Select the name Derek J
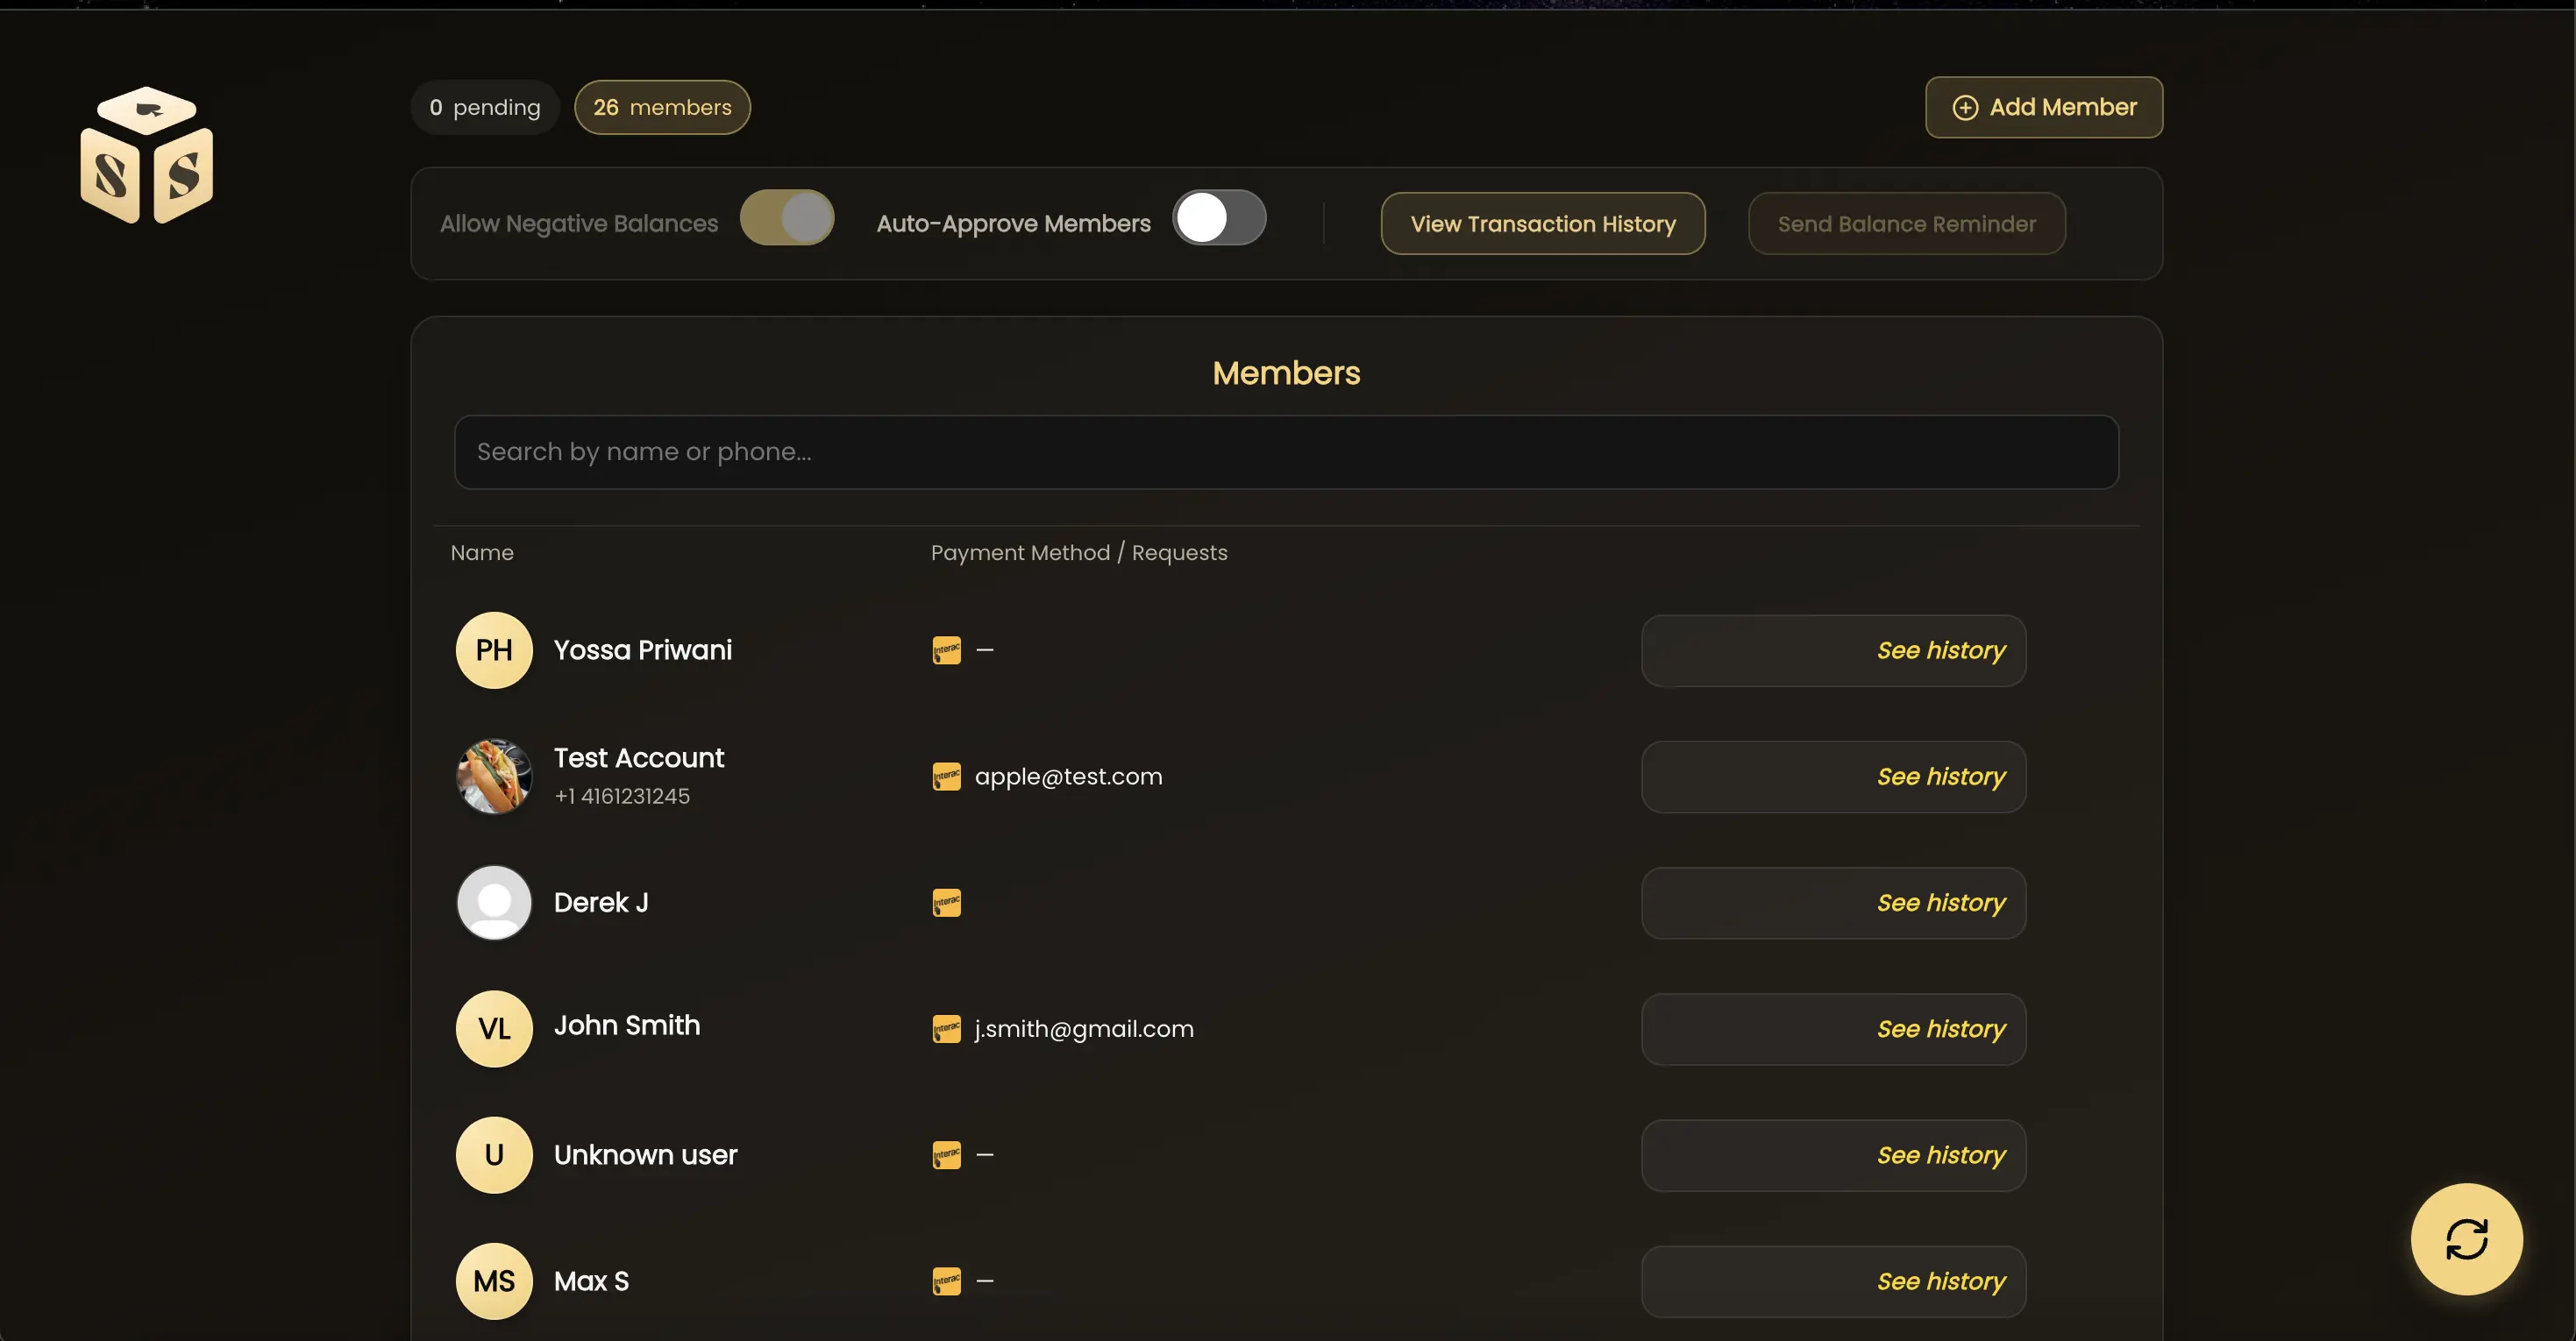 601,903
